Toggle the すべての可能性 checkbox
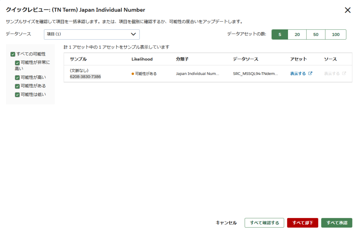This screenshot has width=358, height=233. pos(13,54)
